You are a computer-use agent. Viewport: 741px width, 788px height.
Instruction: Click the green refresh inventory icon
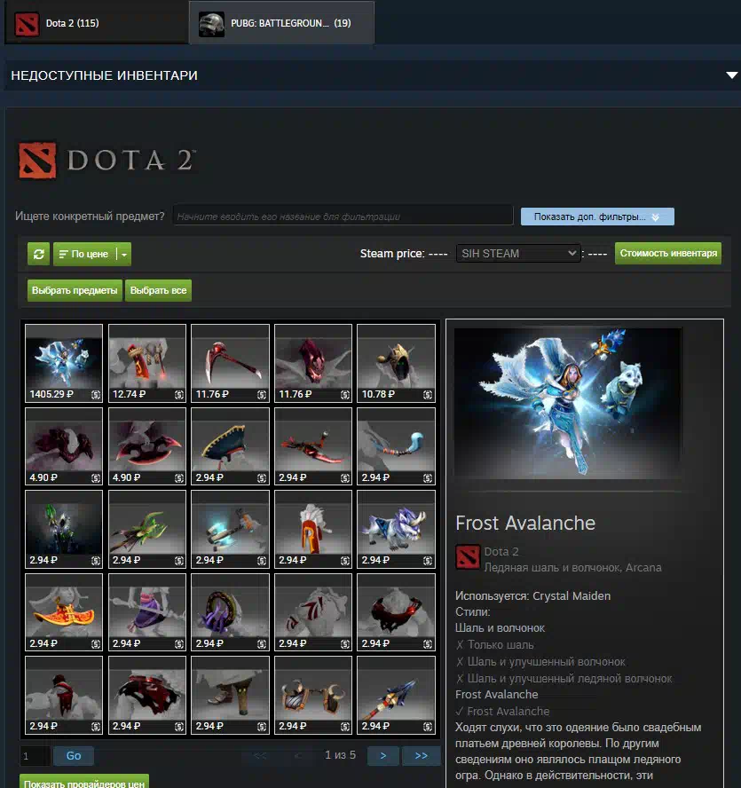click(38, 254)
